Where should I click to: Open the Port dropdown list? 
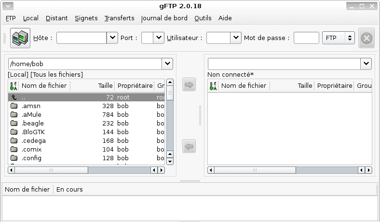click(159, 38)
